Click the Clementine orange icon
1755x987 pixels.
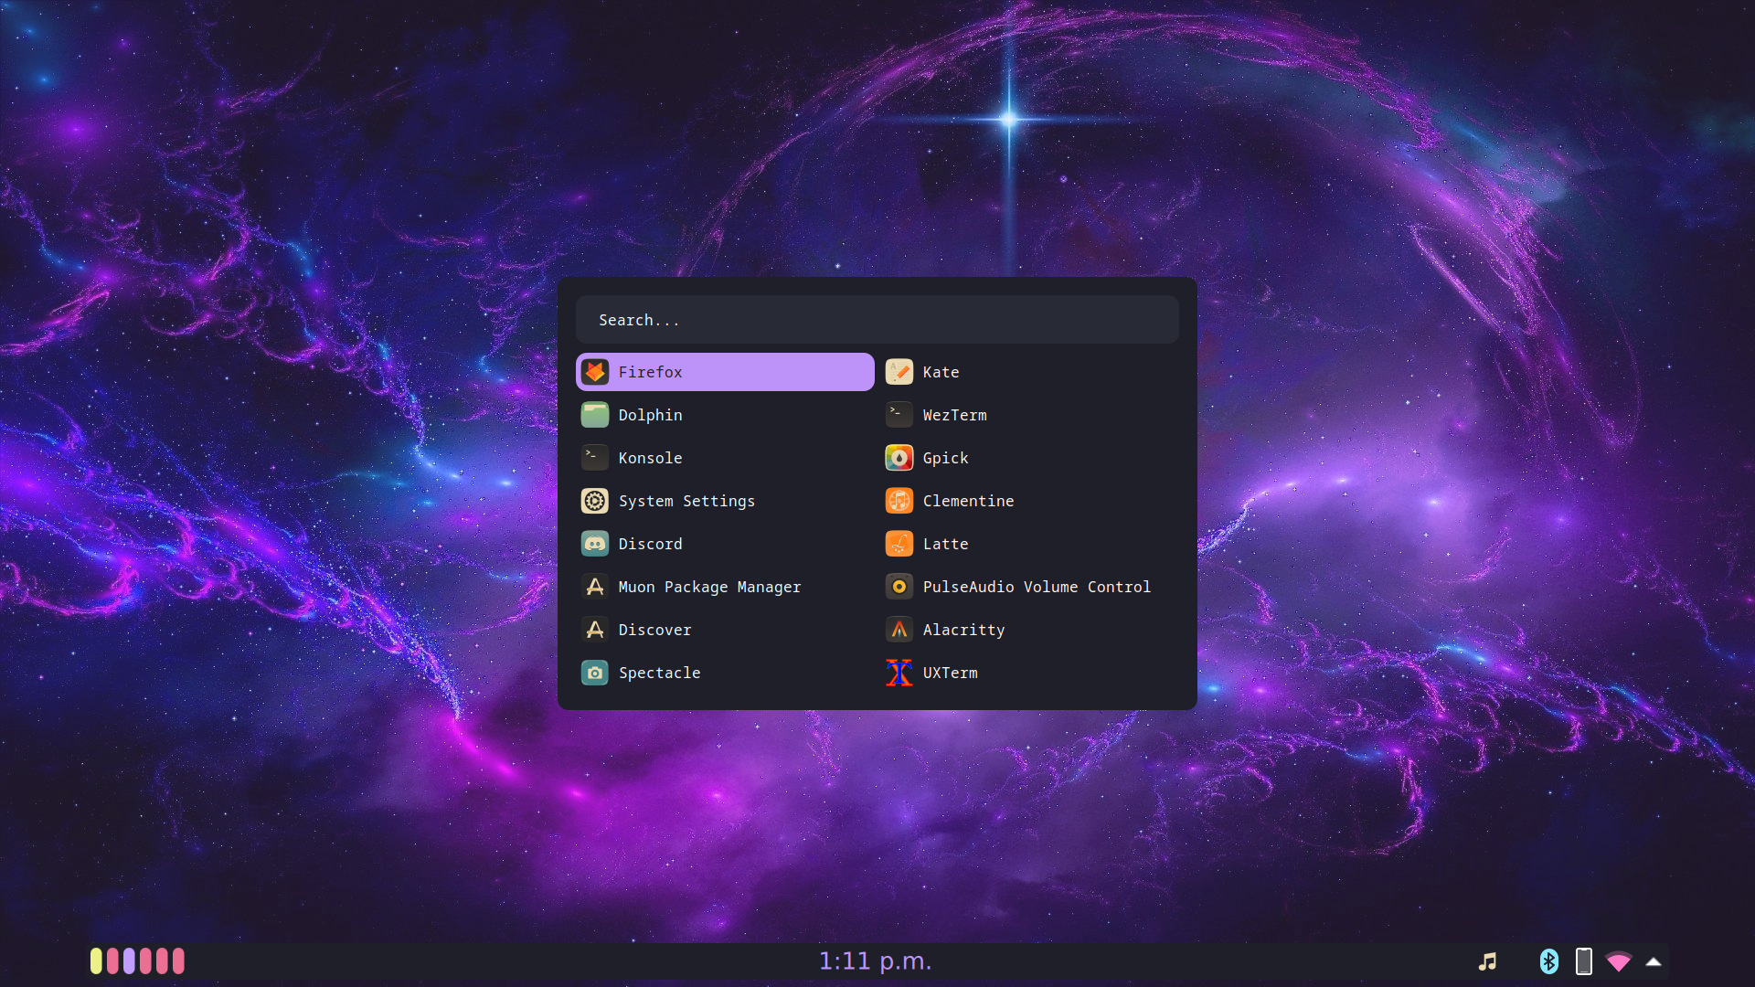(899, 501)
